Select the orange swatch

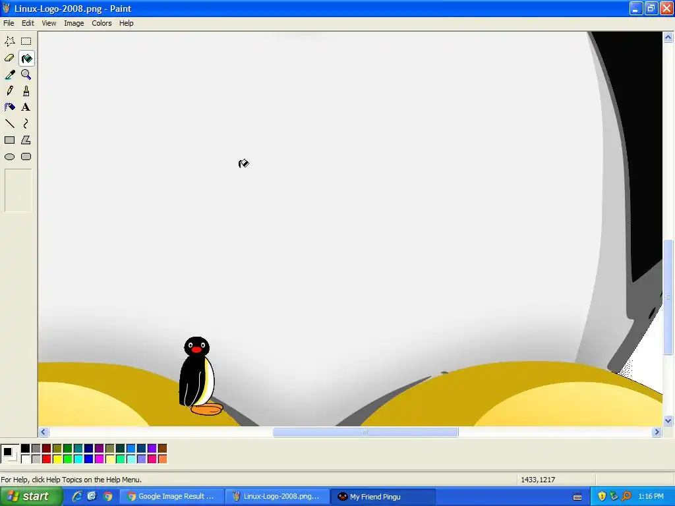pos(162,459)
